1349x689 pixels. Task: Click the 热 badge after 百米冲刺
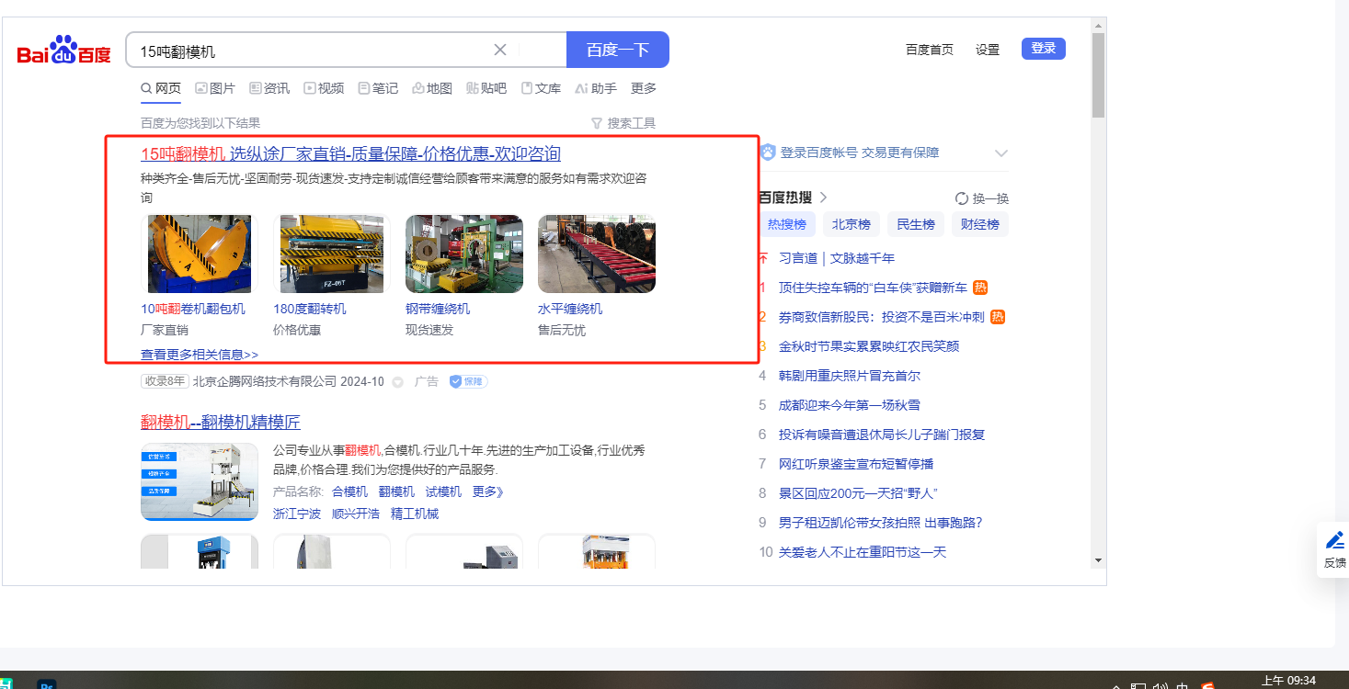pos(998,317)
